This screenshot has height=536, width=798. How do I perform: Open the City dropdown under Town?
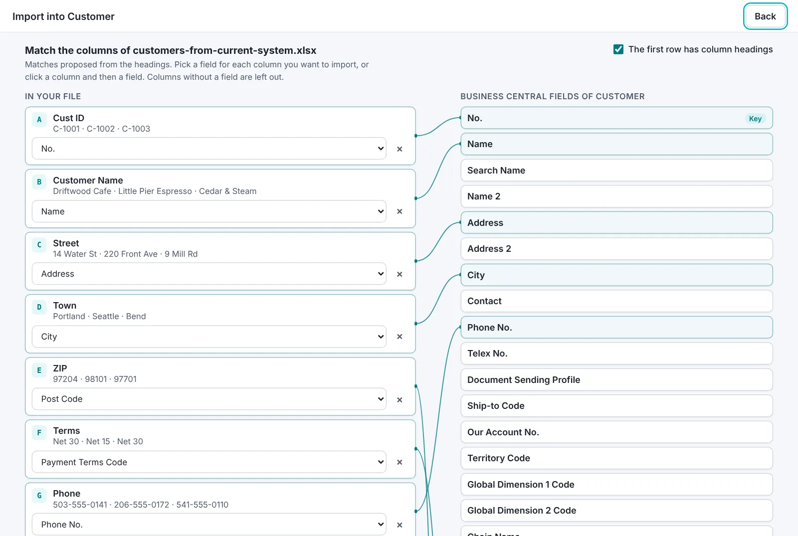pos(209,337)
